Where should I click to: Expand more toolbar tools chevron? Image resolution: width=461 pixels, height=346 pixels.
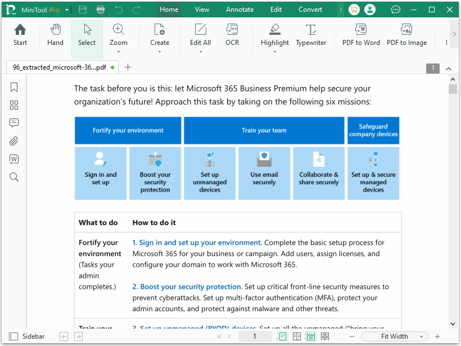click(x=454, y=34)
